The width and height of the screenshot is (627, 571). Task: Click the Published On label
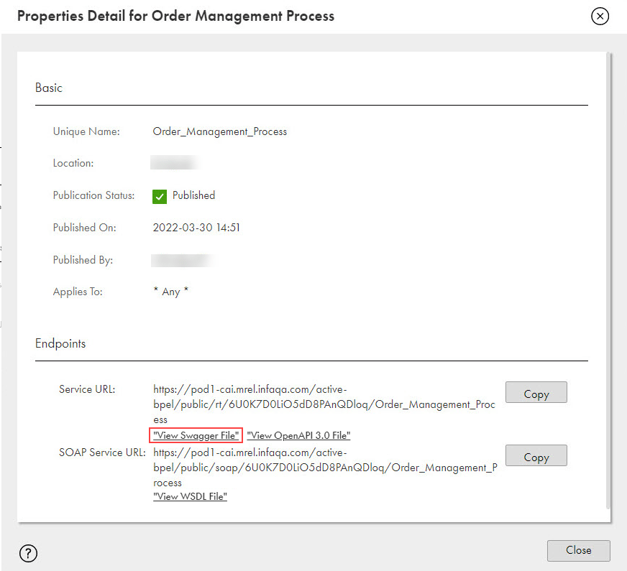84,228
